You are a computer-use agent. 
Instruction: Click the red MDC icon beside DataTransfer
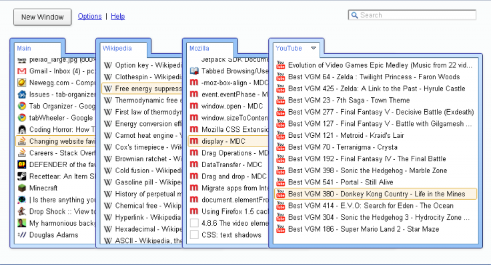[194, 164]
